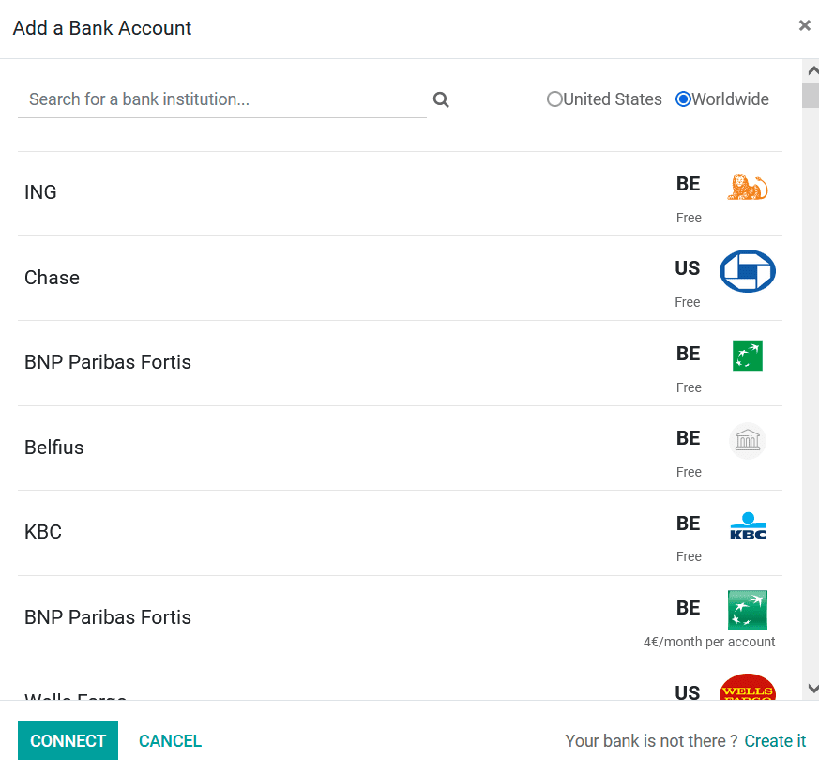Screen dimensions: 819x774
Task: Click the CONNECT button
Action: tap(68, 740)
